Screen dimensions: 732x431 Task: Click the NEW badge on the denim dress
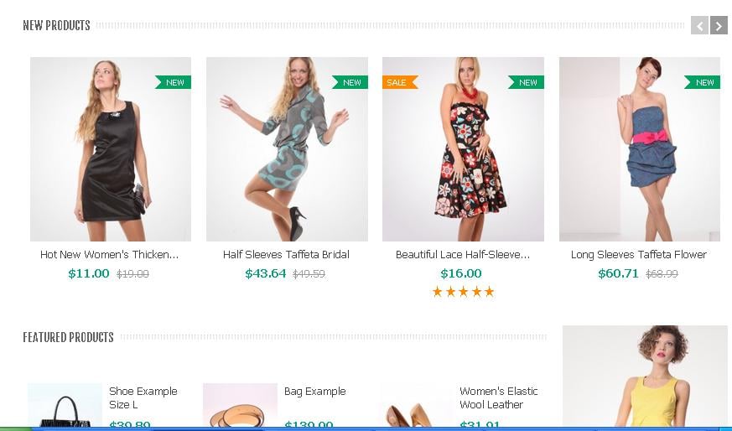703,82
